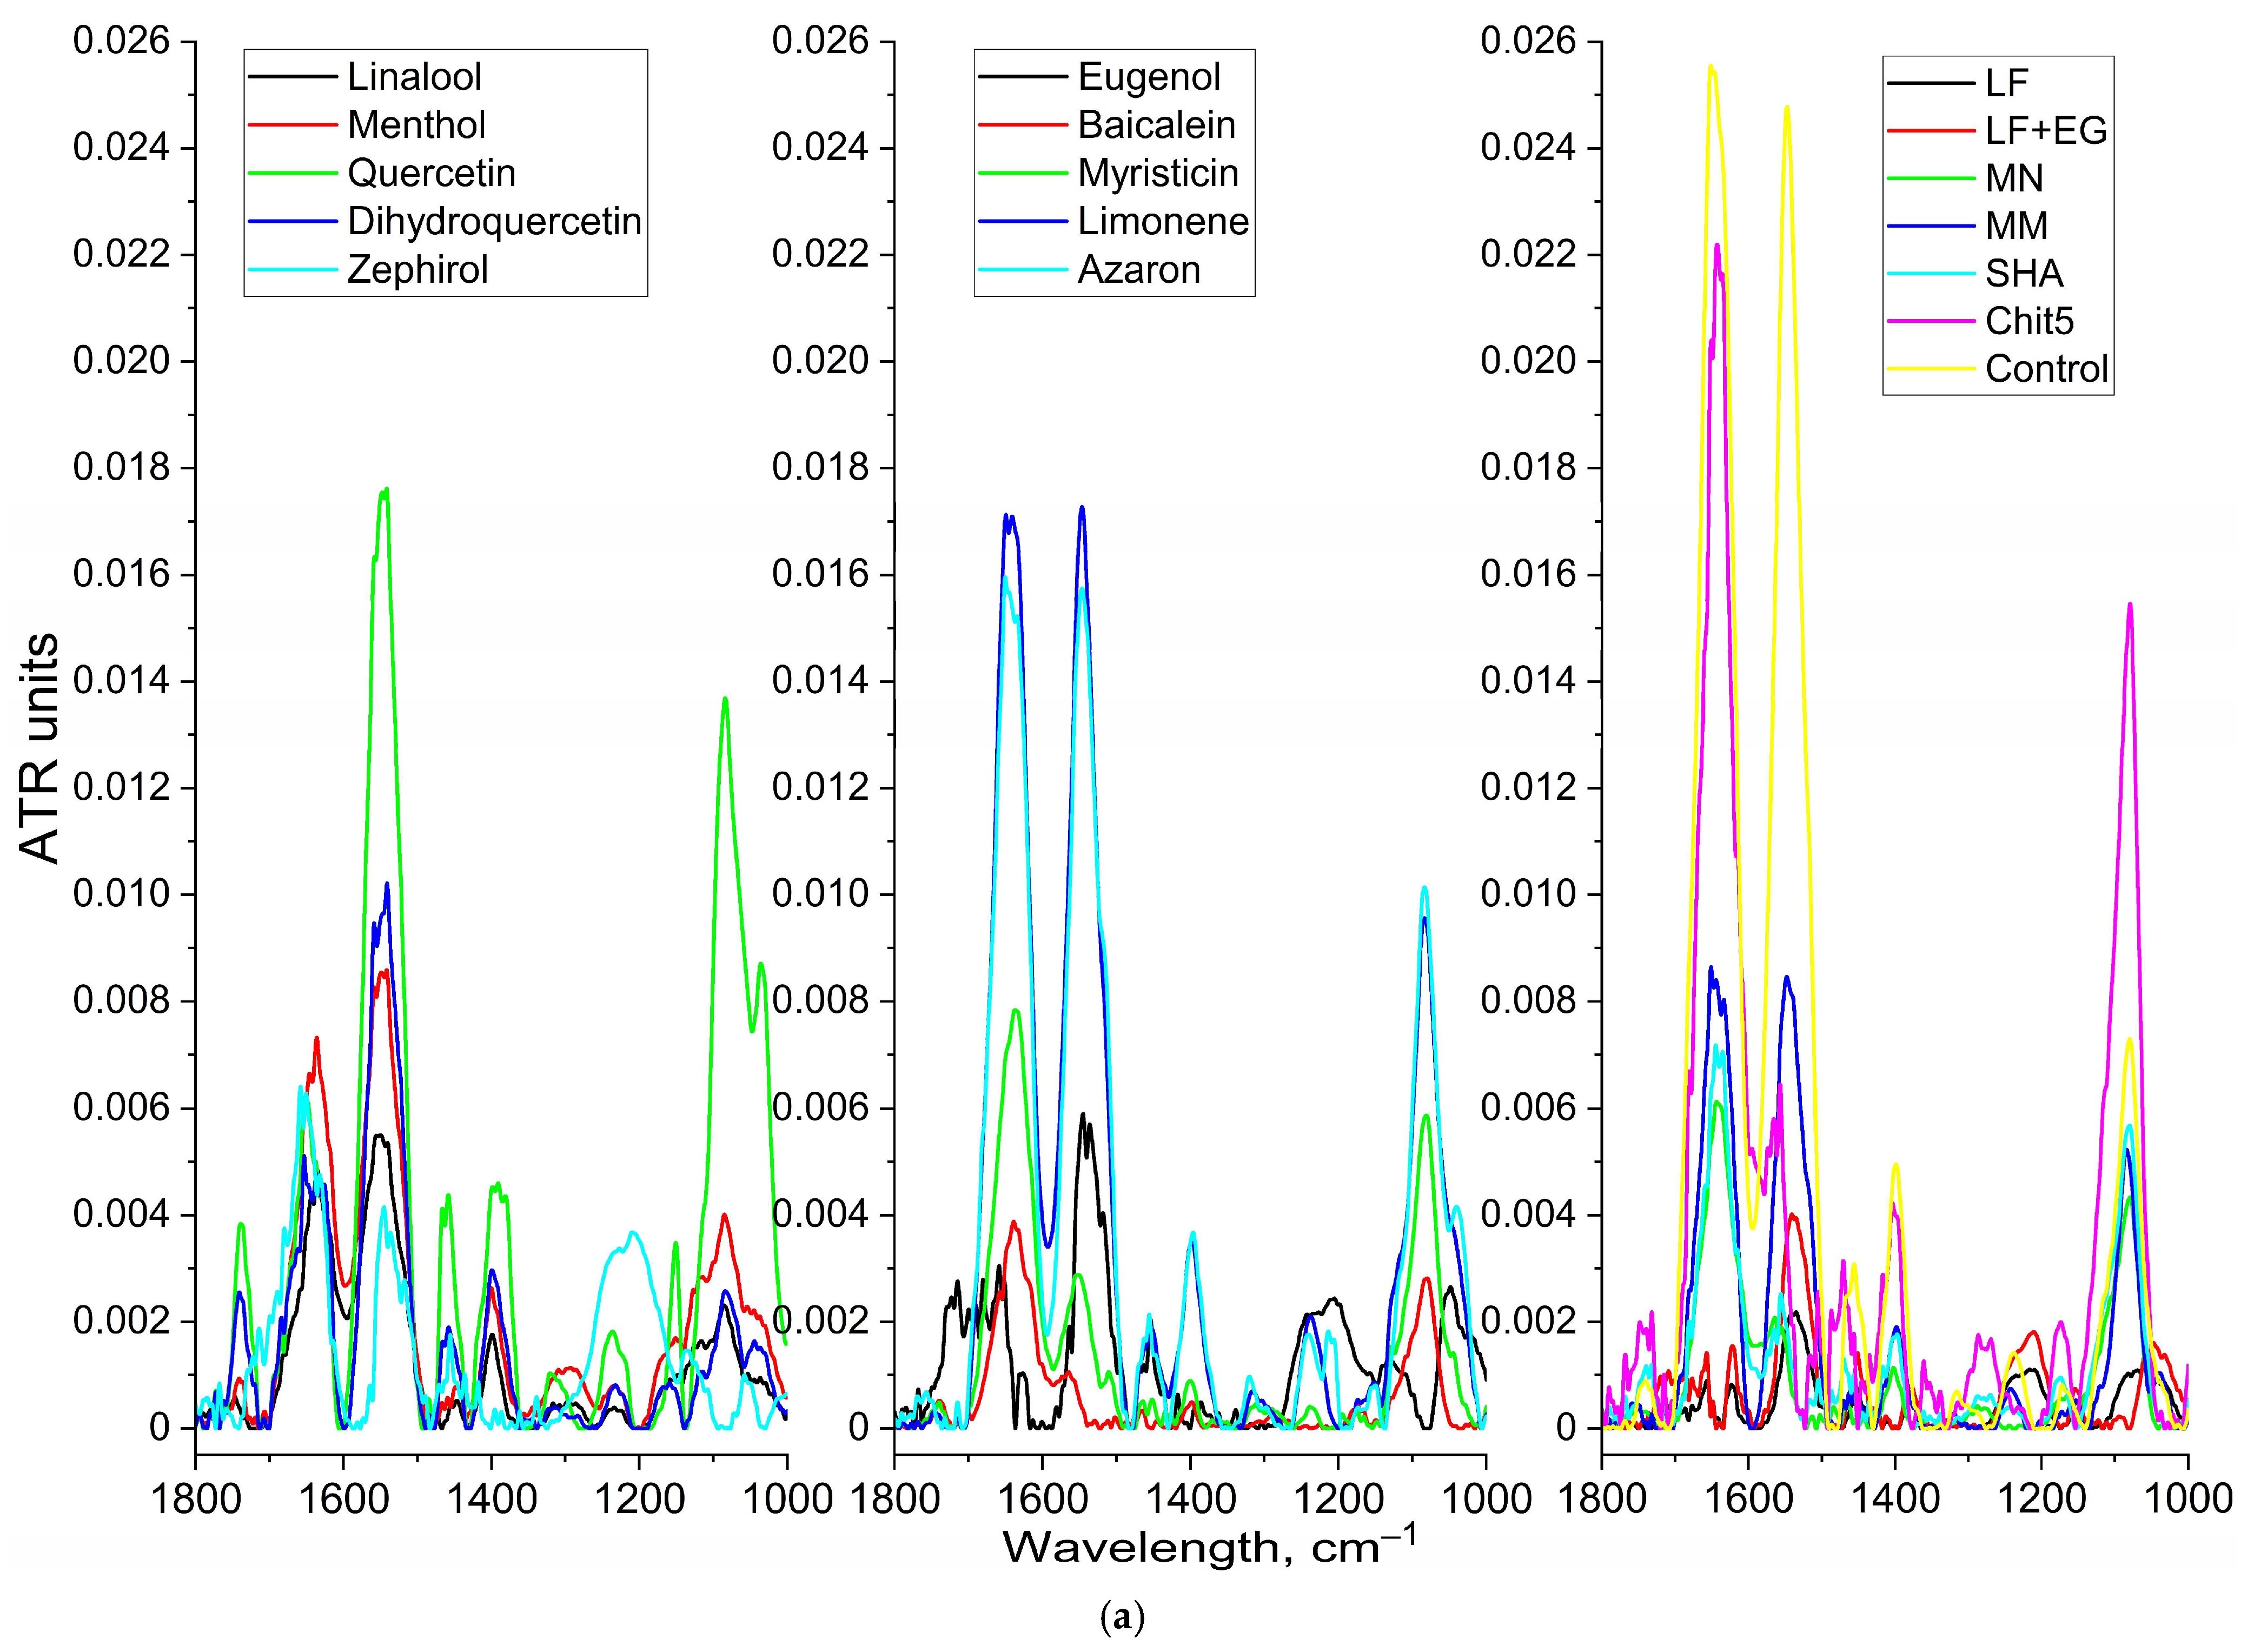Click the Myristicin legend label
The width and height of the screenshot is (2254, 1652).
click(1158, 173)
